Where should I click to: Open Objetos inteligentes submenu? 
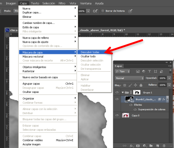coord(48,67)
